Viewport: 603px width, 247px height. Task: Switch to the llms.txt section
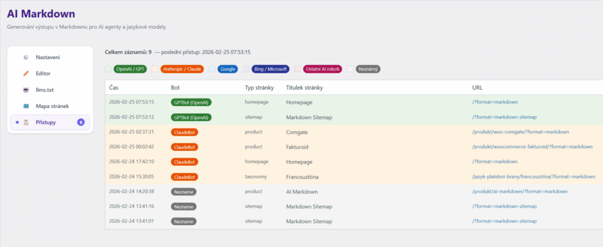50,90
